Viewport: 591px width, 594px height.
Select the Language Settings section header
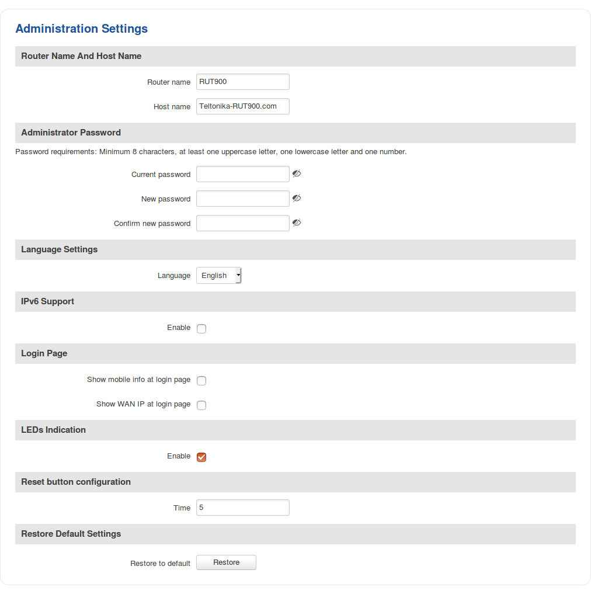coord(59,249)
